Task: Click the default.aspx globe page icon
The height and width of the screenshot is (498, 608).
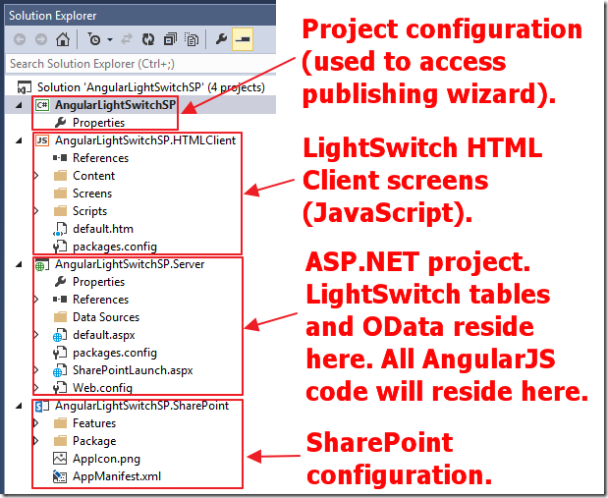Action: pos(60,335)
